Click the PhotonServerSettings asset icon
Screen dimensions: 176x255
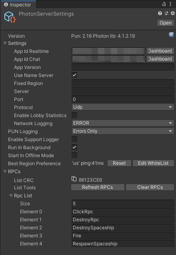pos(10,17)
